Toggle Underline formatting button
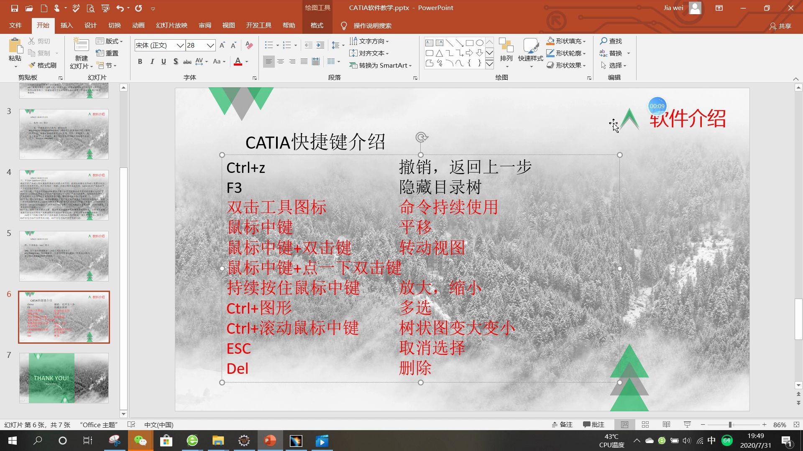Image resolution: width=803 pixels, height=451 pixels. 164,61
